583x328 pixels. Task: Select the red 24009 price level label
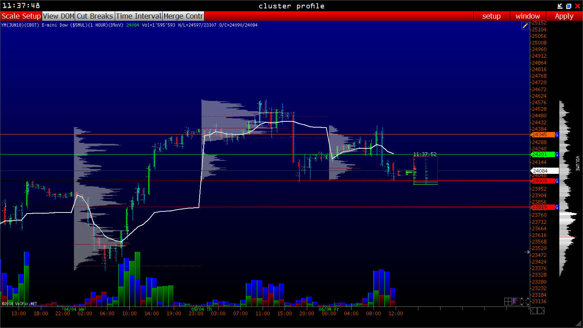(x=543, y=181)
